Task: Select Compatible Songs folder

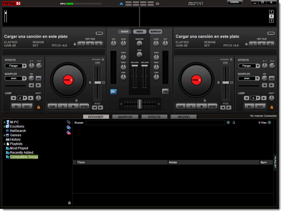Action: click(24, 157)
